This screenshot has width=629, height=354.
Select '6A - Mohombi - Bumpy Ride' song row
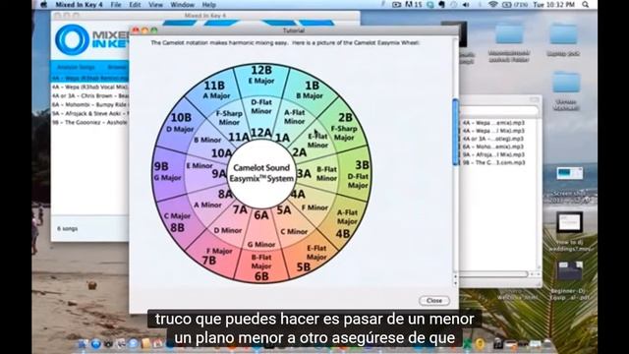tap(89, 105)
